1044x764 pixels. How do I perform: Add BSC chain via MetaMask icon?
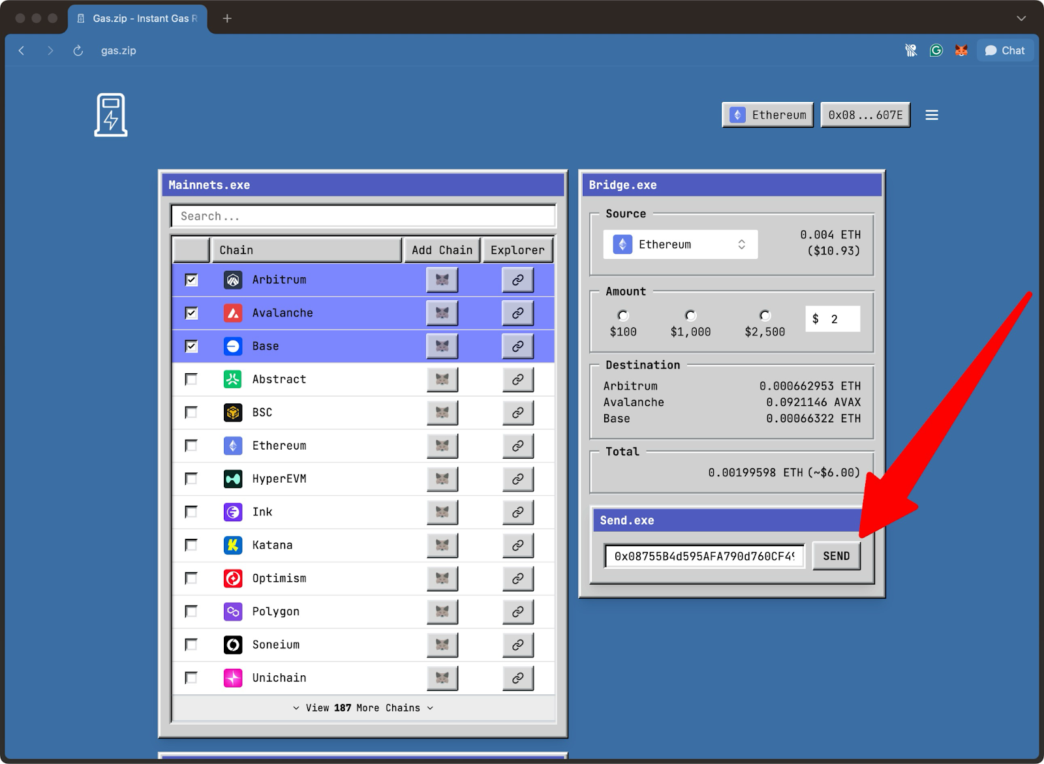click(442, 413)
